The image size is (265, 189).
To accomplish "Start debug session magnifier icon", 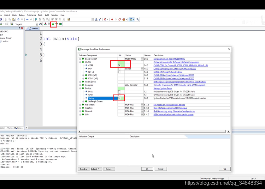I will (x=105, y=20).
